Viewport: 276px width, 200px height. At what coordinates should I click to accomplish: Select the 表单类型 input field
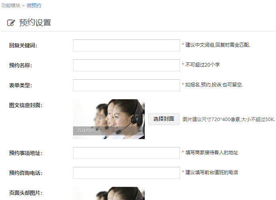(126, 85)
